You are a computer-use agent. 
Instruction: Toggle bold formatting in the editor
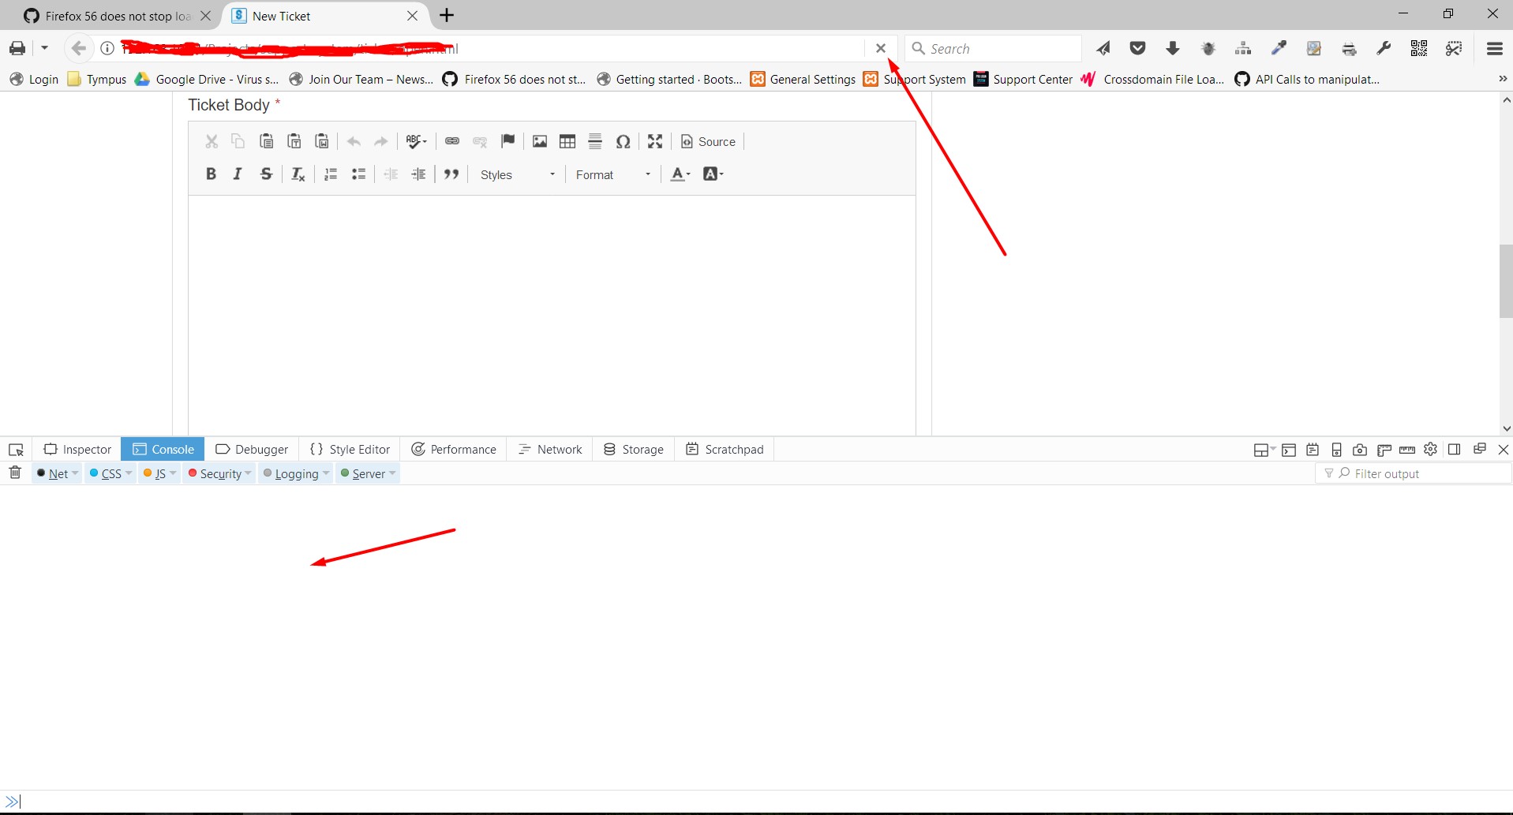click(x=211, y=174)
